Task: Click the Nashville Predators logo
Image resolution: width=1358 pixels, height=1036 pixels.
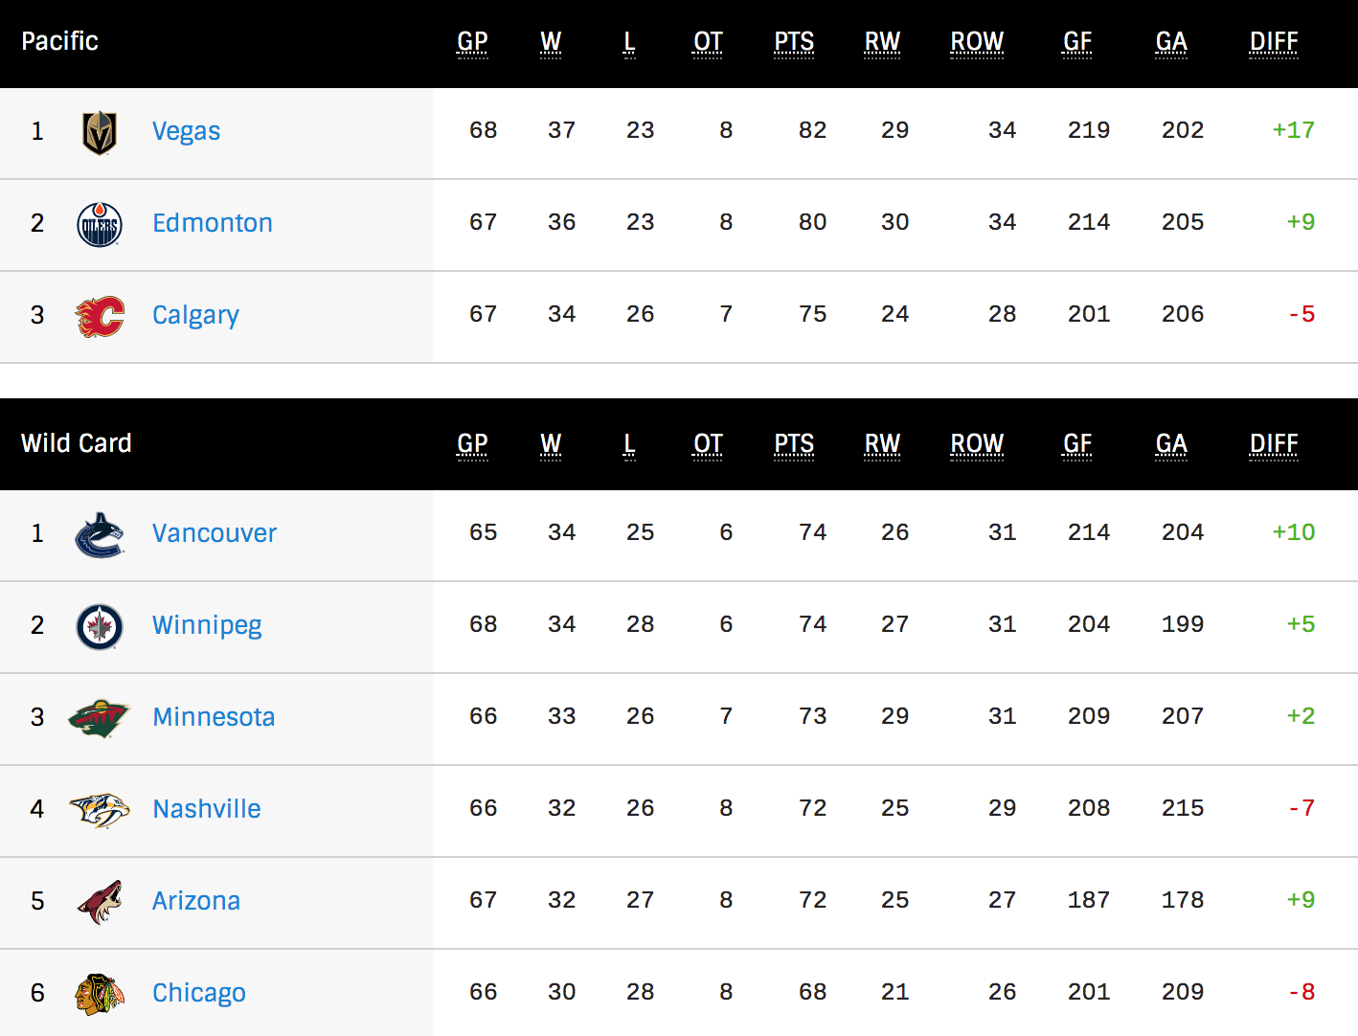Action: pos(100,810)
